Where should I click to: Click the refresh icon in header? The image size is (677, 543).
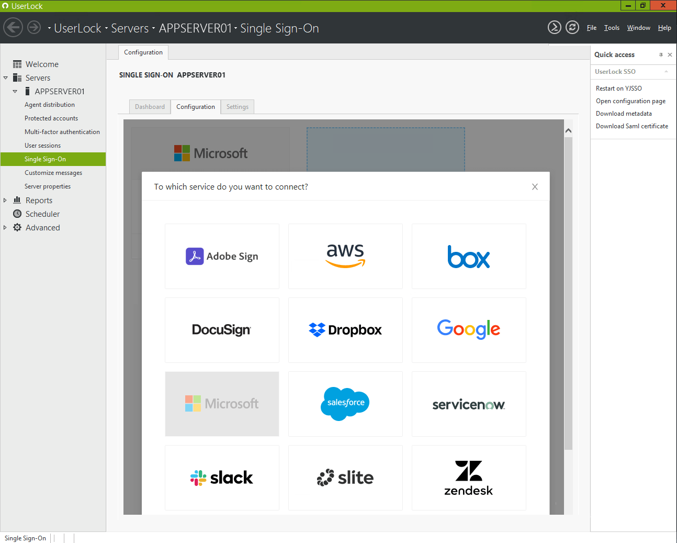572,27
